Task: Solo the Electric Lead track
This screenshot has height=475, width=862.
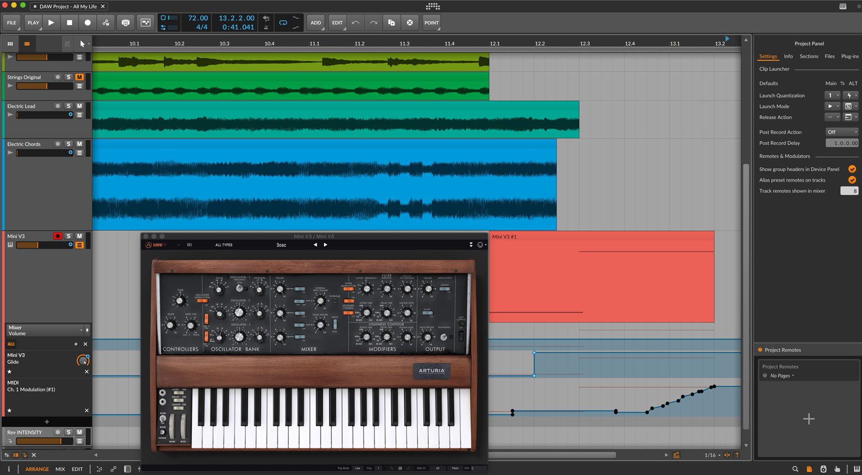Action: click(68, 106)
